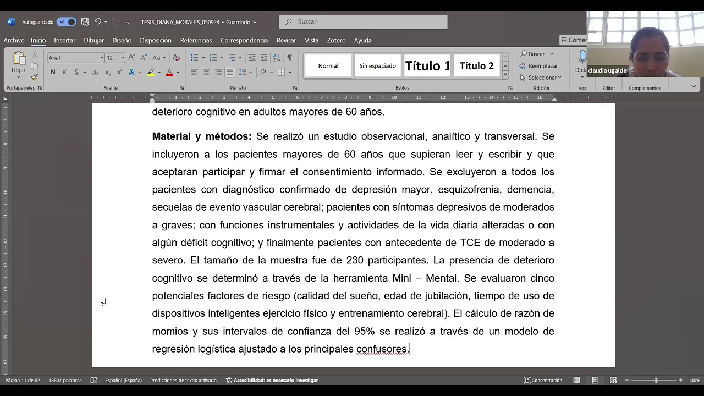Screen dimensions: 704x396
Task: Open the Referencias ribbon tab
Action: tap(196, 40)
